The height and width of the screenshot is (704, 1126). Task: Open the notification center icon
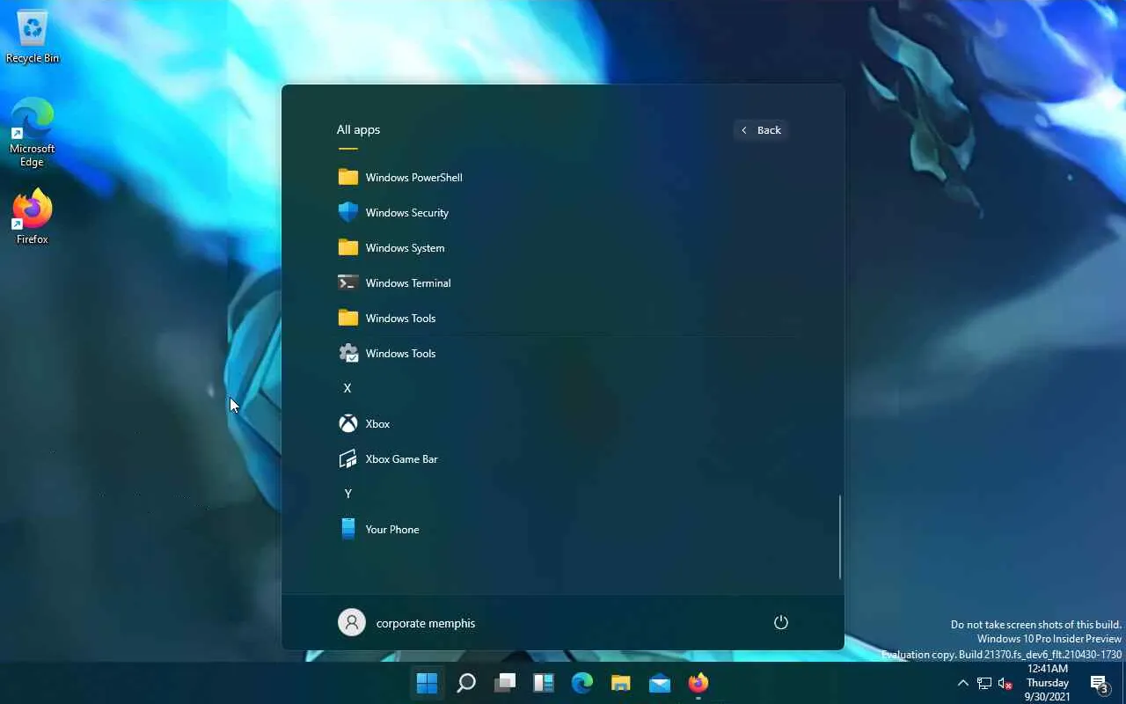(1099, 684)
